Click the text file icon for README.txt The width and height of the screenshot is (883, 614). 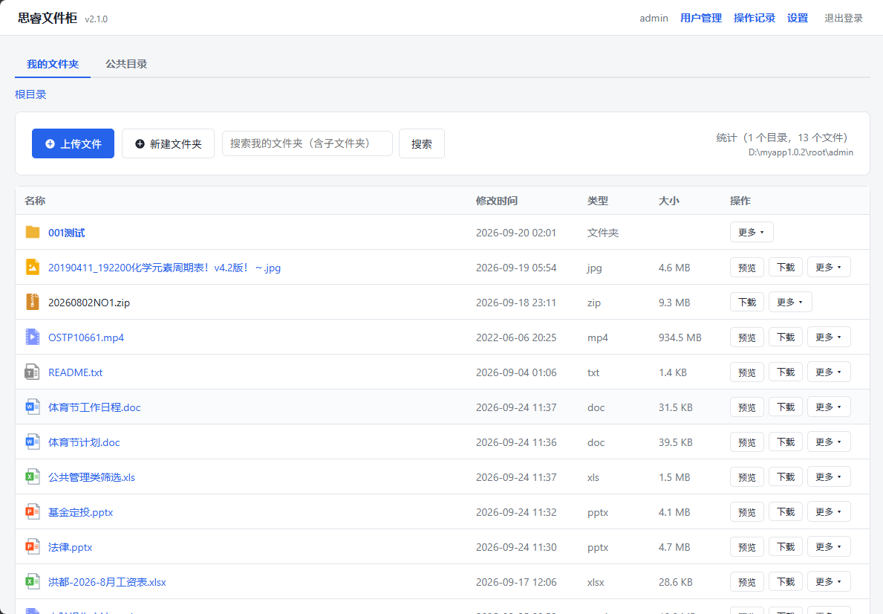click(x=33, y=372)
